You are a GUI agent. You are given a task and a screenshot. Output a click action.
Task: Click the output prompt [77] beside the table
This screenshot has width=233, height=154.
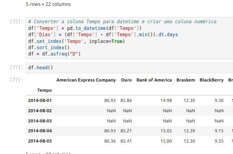pos(17,80)
